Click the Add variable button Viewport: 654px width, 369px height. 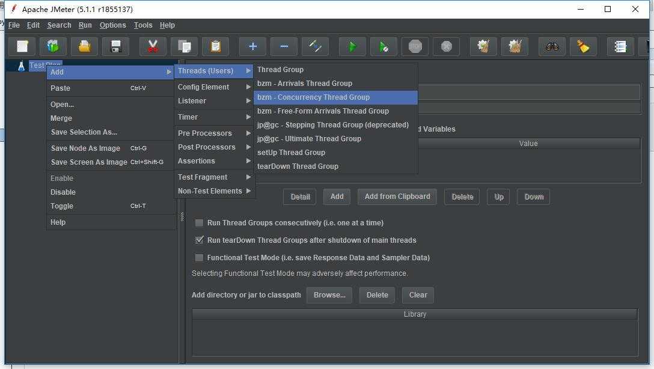pyautogui.click(x=337, y=197)
